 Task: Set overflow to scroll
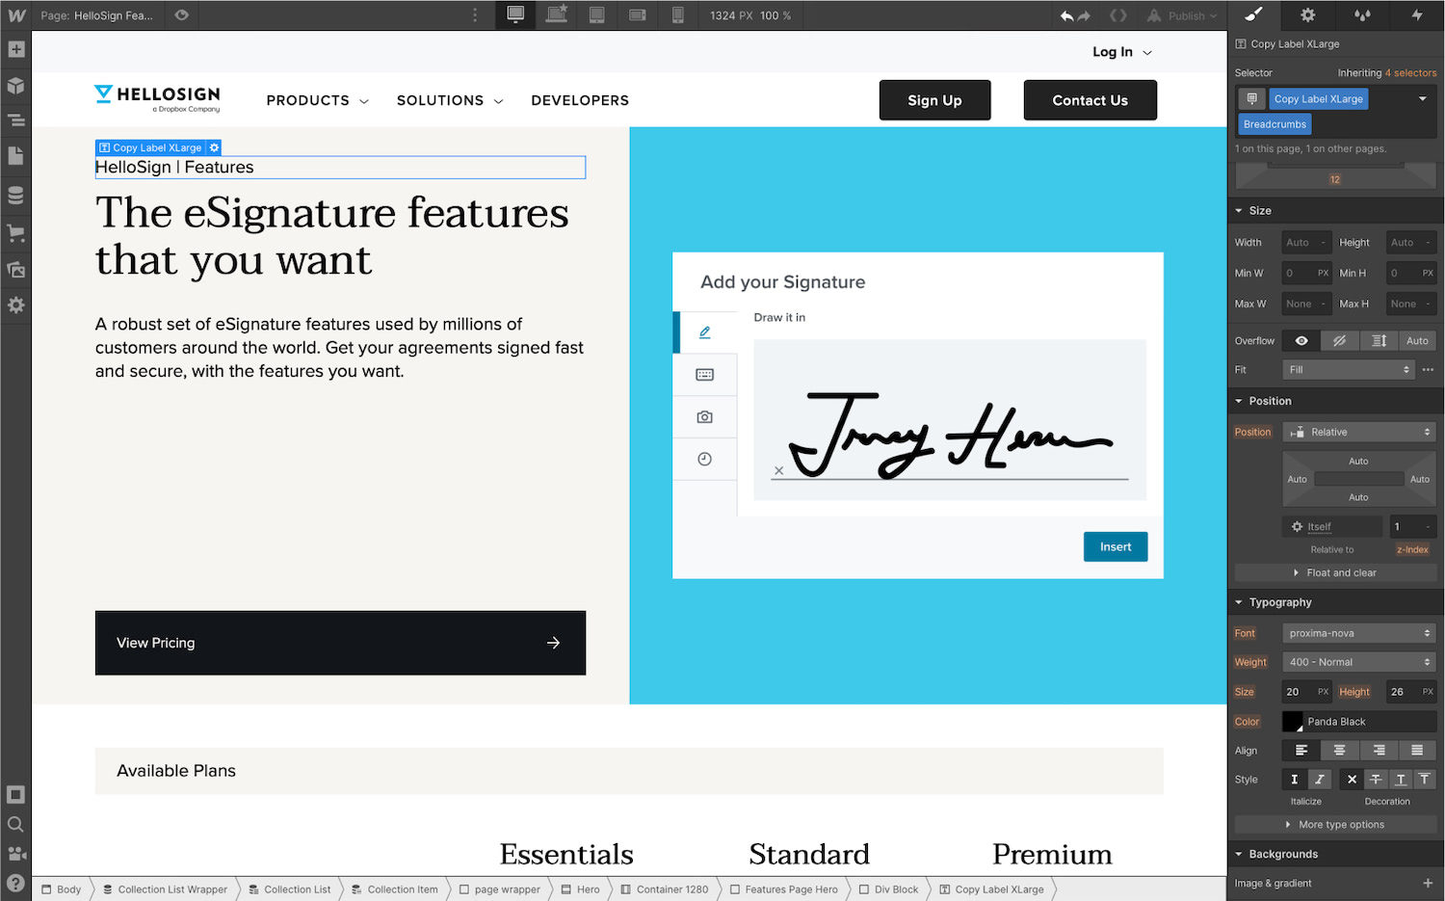(1379, 340)
